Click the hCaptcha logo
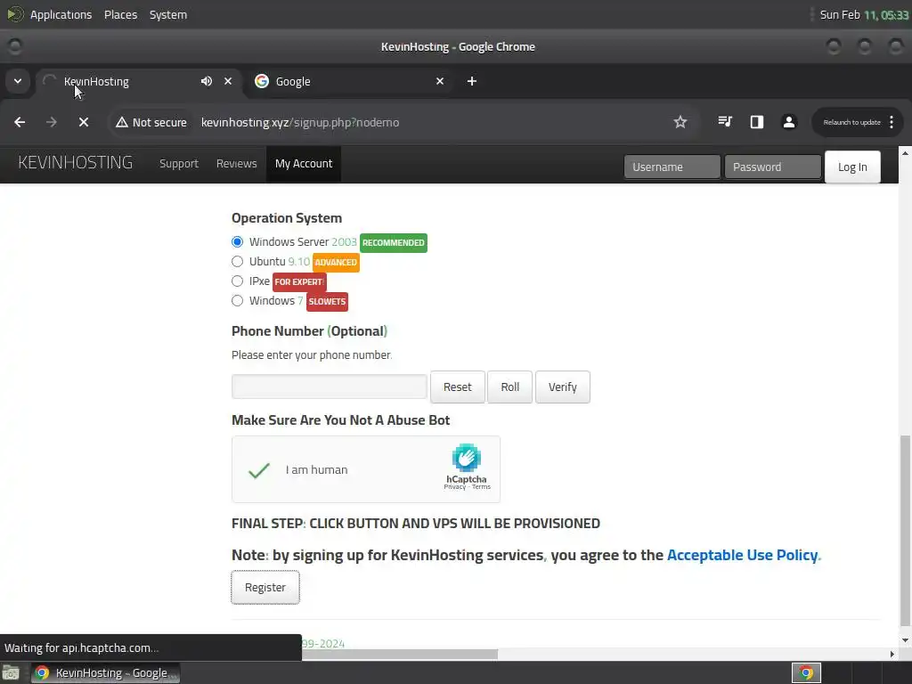912x684 pixels. point(467,458)
